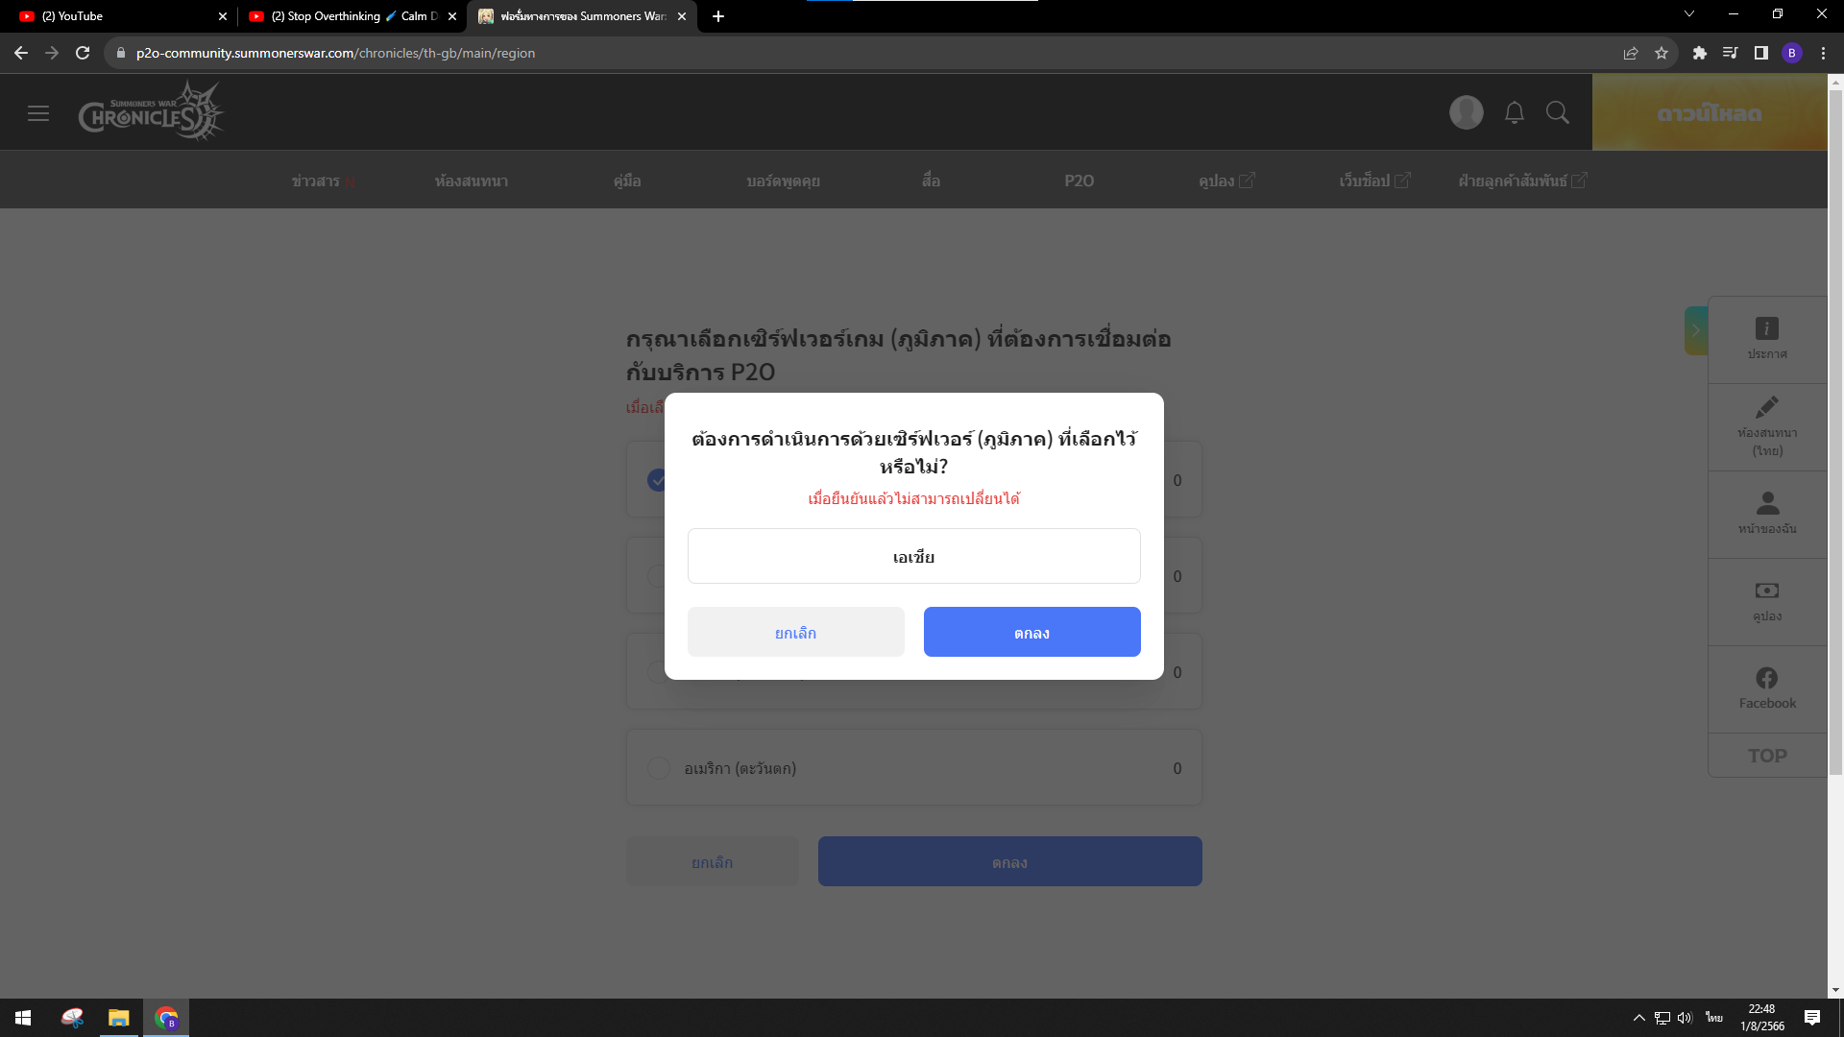Open the Facebook icon in sidebar
Screen dimensions: 1844x1037
click(1767, 678)
